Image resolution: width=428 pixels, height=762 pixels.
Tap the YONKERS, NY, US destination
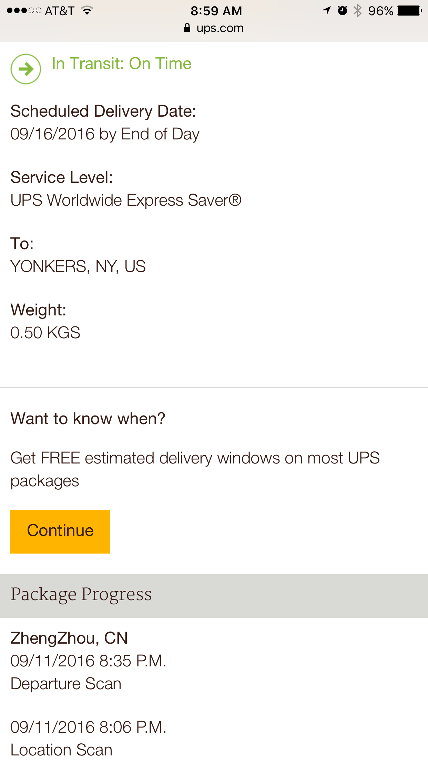(78, 266)
